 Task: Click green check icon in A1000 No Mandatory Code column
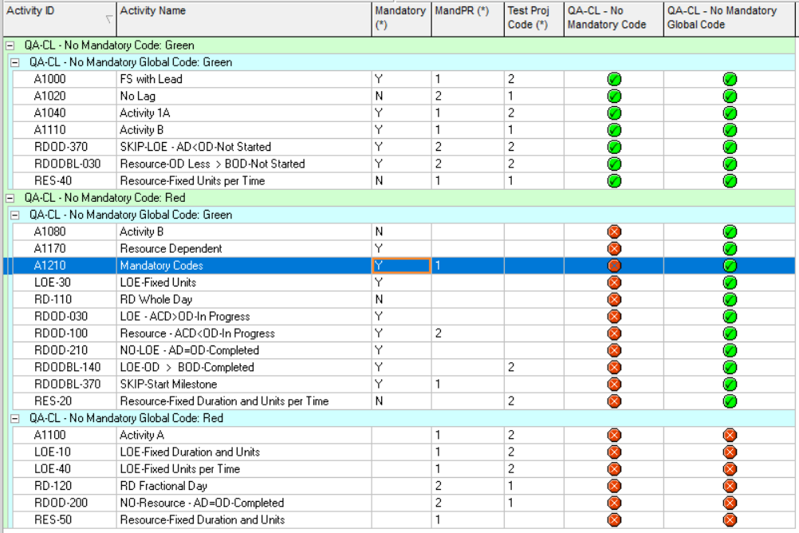point(614,79)
